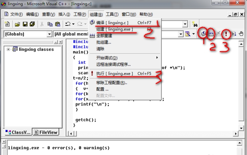Screen dimensions: 247x155
Task: Click the Save All icon
Action: click(32, 24)
